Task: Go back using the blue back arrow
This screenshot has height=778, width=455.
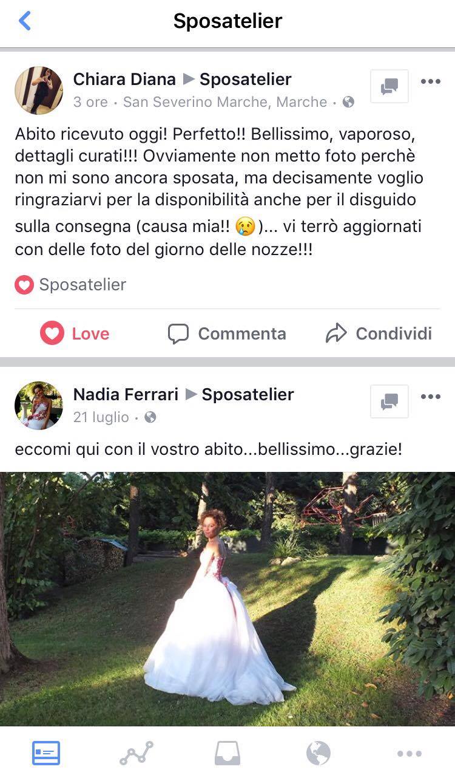Action: (24, 21)
